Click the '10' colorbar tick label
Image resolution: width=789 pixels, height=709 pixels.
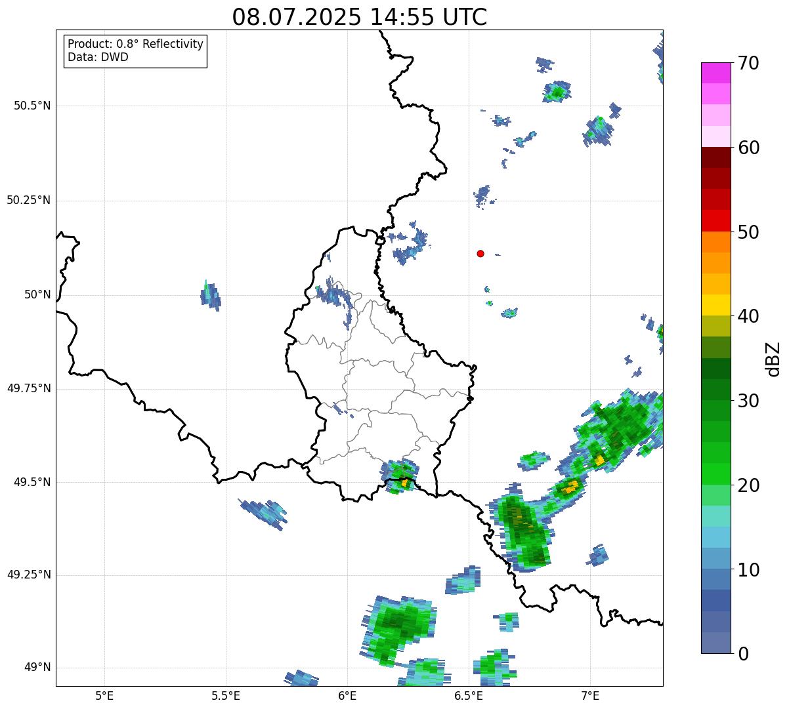(748, 570)
